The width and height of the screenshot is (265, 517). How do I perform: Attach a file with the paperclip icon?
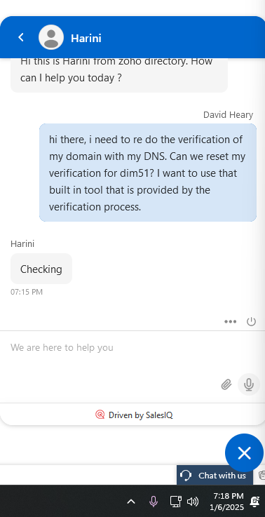[x=226, y=384]
